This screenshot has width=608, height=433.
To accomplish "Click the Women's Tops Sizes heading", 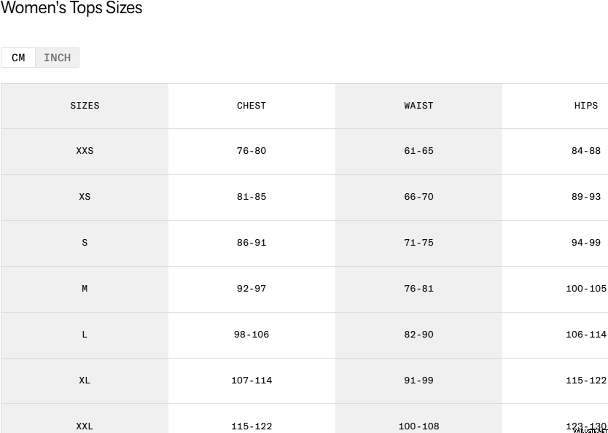I will click(x=71, y=9).
